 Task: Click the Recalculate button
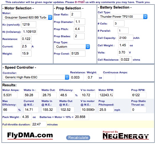pyautogui.click(x=78, y=138)
